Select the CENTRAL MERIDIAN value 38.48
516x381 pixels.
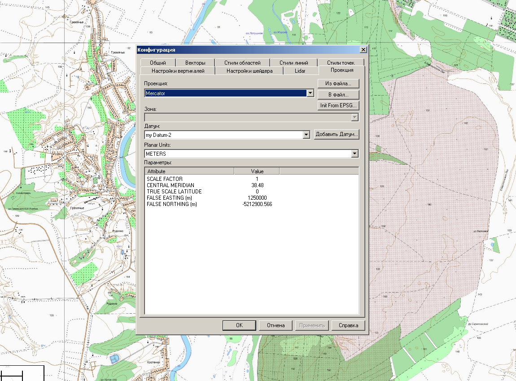click(x=257, y=185)
